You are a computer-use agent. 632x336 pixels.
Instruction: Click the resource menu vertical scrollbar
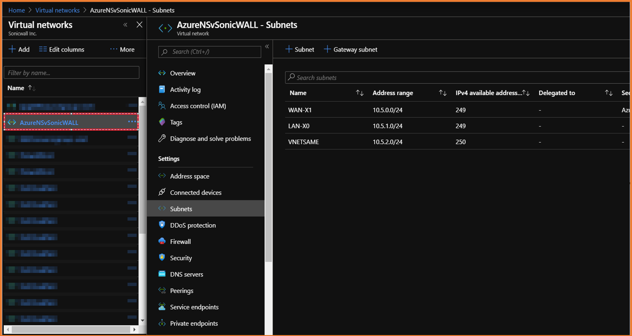[x=269, y=167]
